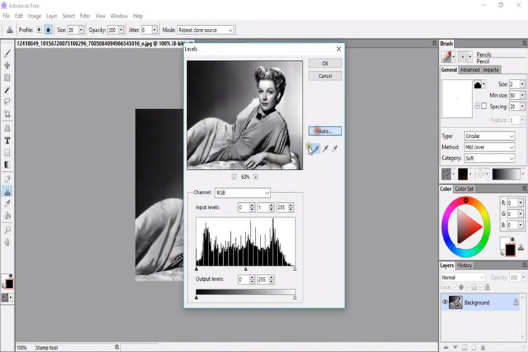Select the Paint Bucket fill tool
528x352 pixels.
(x=7, y=215)
